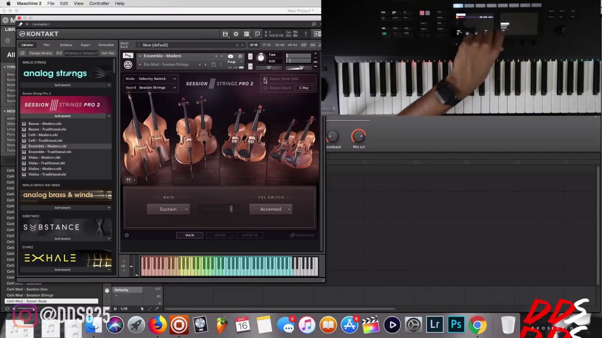Switch to Automation browser tab
The image size is (602, 338).
click(106, 45)
